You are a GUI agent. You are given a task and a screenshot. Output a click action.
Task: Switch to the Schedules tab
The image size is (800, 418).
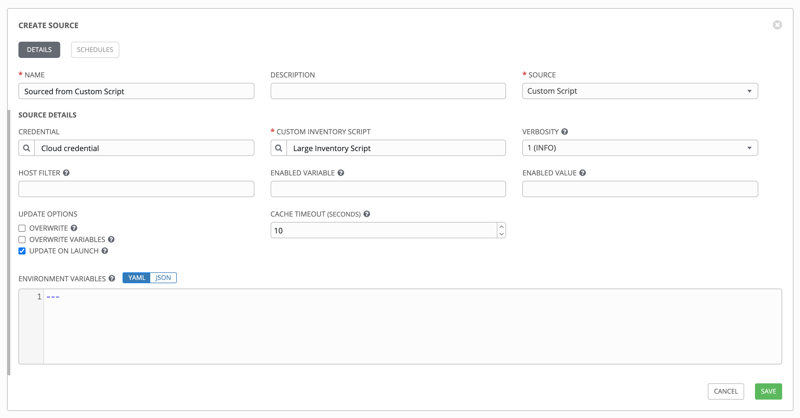click(x=95, y=49)
